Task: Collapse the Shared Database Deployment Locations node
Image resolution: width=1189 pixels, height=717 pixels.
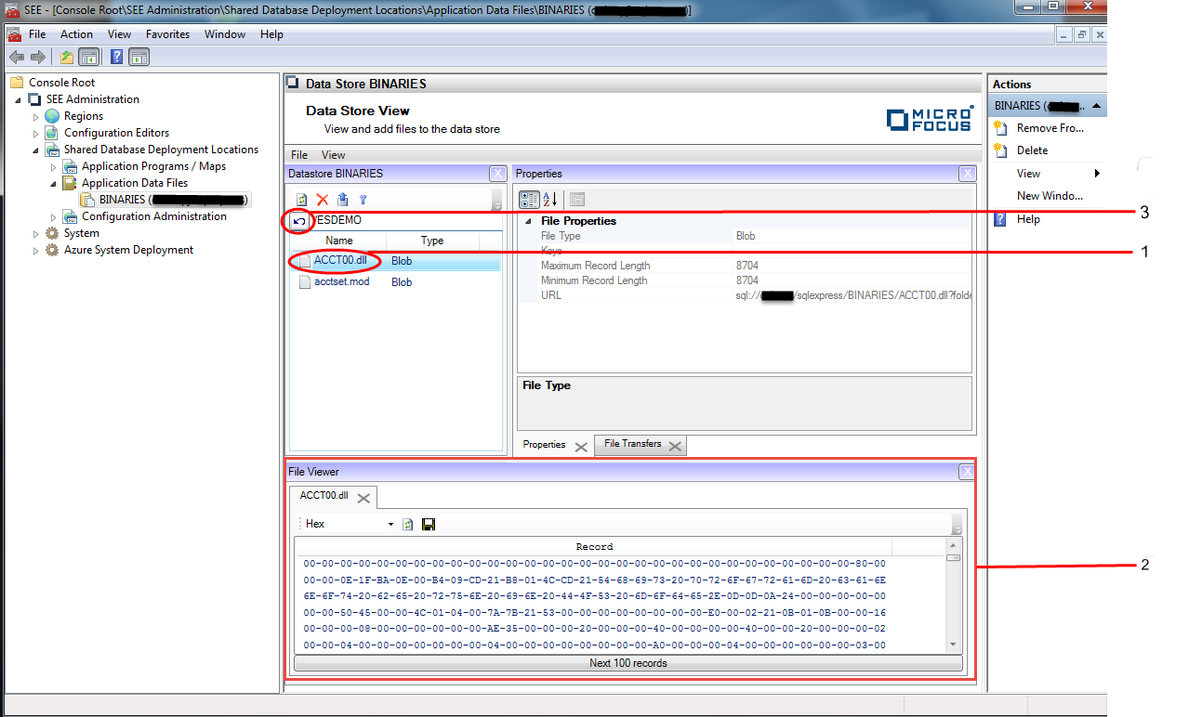Action: [x=37, y=150]
